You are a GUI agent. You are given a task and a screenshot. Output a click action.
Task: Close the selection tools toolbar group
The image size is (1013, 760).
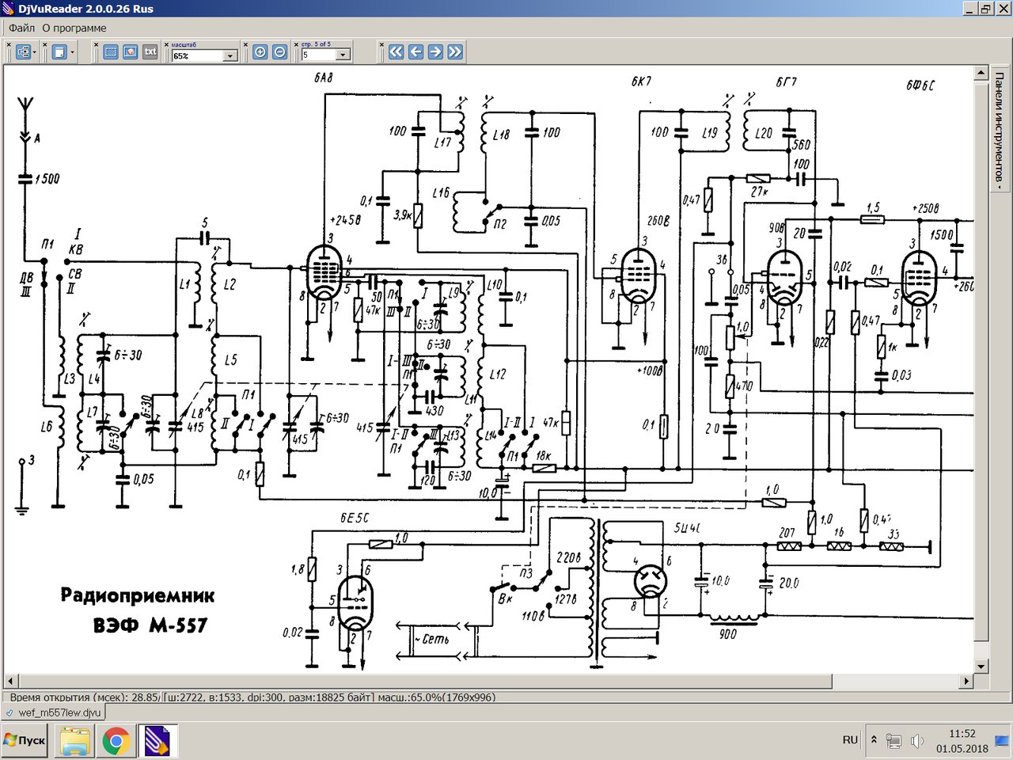[x=97, y=45]
